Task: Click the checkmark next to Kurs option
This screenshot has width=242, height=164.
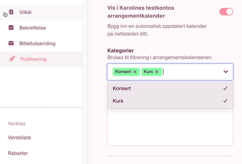Action: click(x=225, y=101)
